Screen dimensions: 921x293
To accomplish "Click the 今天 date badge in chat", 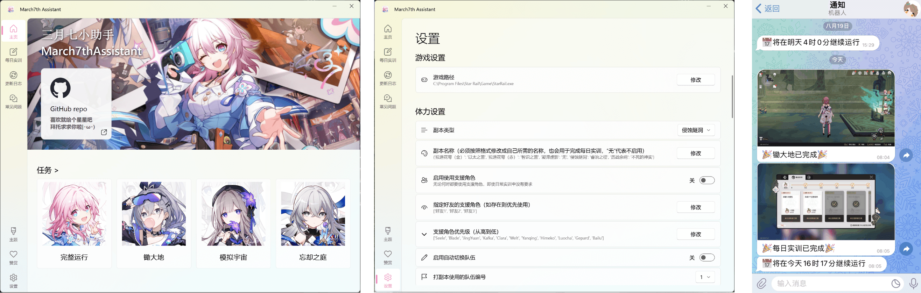I will (x=837, y=60).
